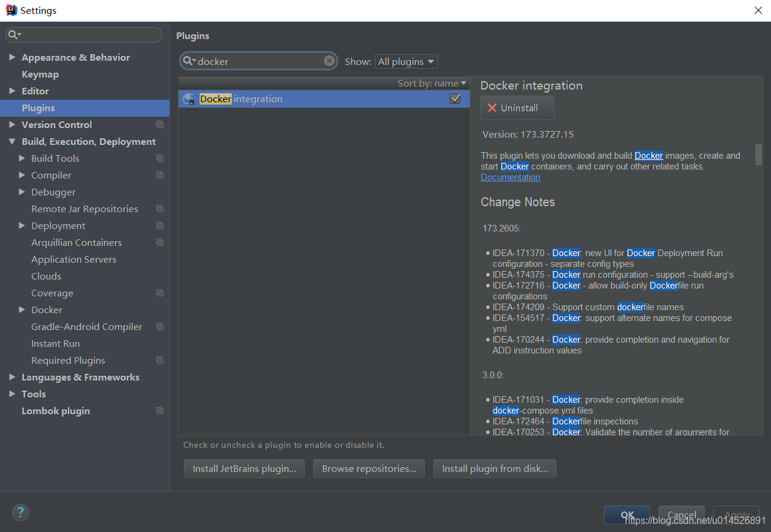Click project-level icon beside Build Tools
771x532 pixels.
(x=160, y=158)
